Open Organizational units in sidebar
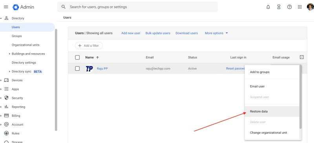Screen dimensions: 314x143 click(26, 45)
